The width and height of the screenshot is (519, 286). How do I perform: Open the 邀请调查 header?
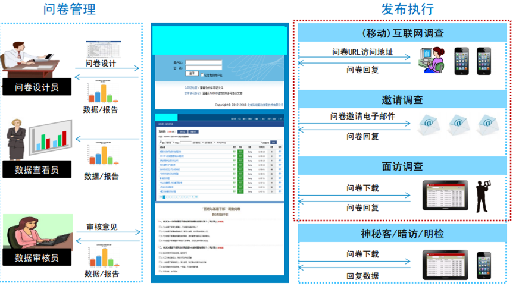[402, 99]
